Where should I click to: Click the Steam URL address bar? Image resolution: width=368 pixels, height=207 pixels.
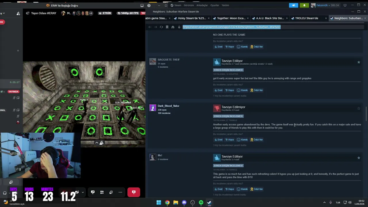pyautogui.click(x=273, y=27)
